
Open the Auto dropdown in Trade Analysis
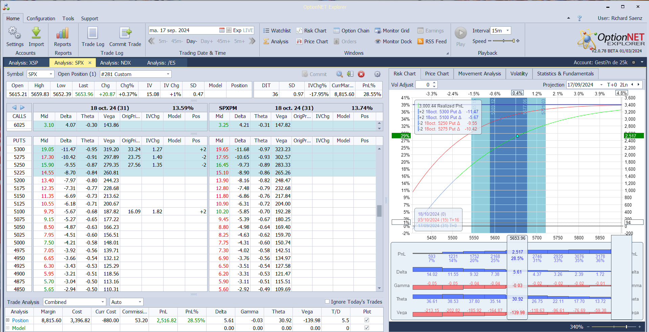(140, 302)
